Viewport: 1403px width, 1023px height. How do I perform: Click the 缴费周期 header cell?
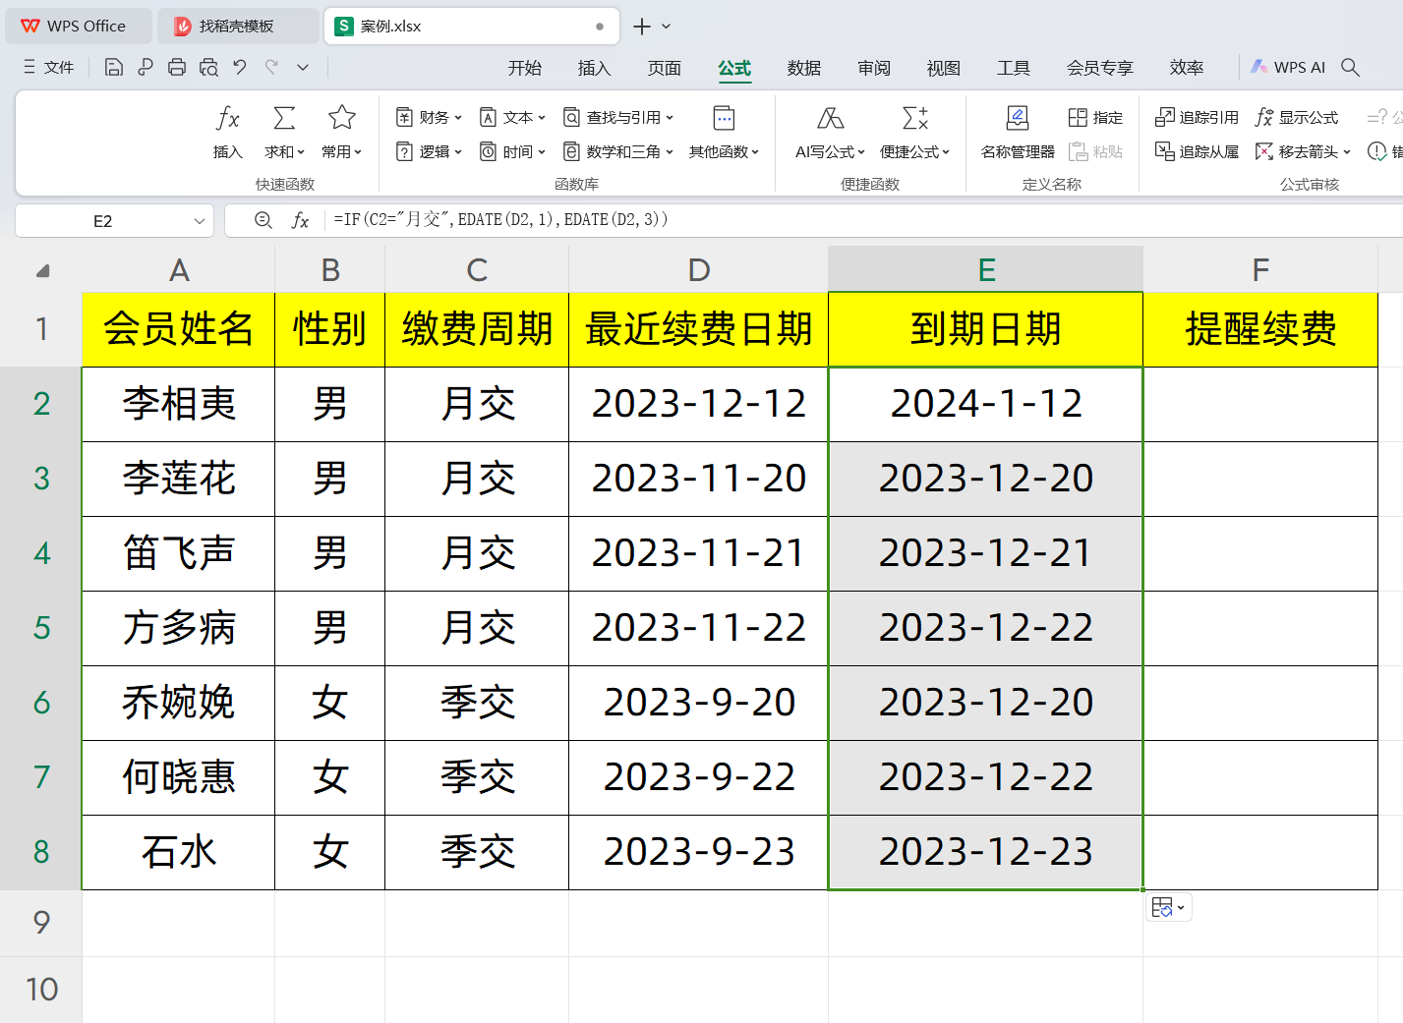point(477,329)
